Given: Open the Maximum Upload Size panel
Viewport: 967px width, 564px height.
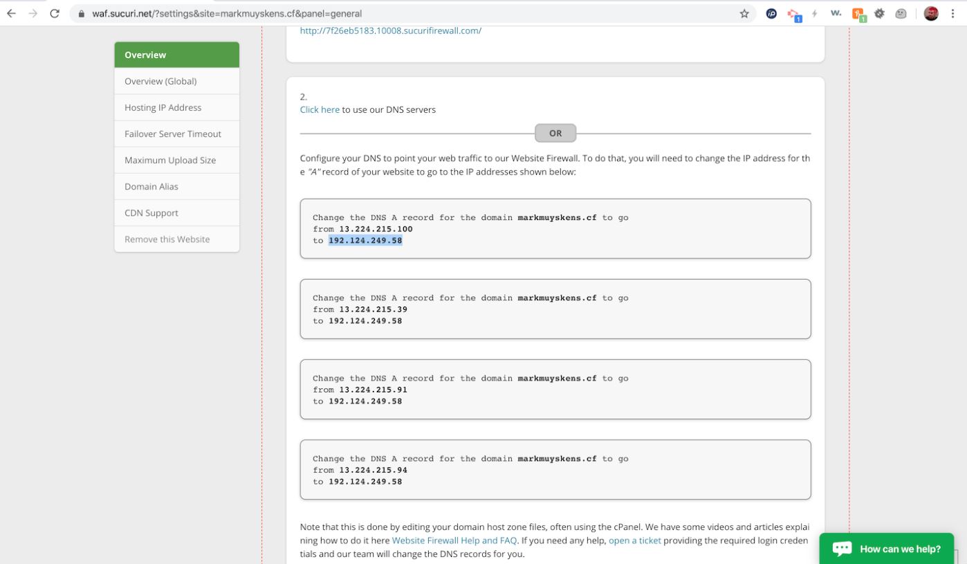Looking at the screenshot, I should (177, 160).
